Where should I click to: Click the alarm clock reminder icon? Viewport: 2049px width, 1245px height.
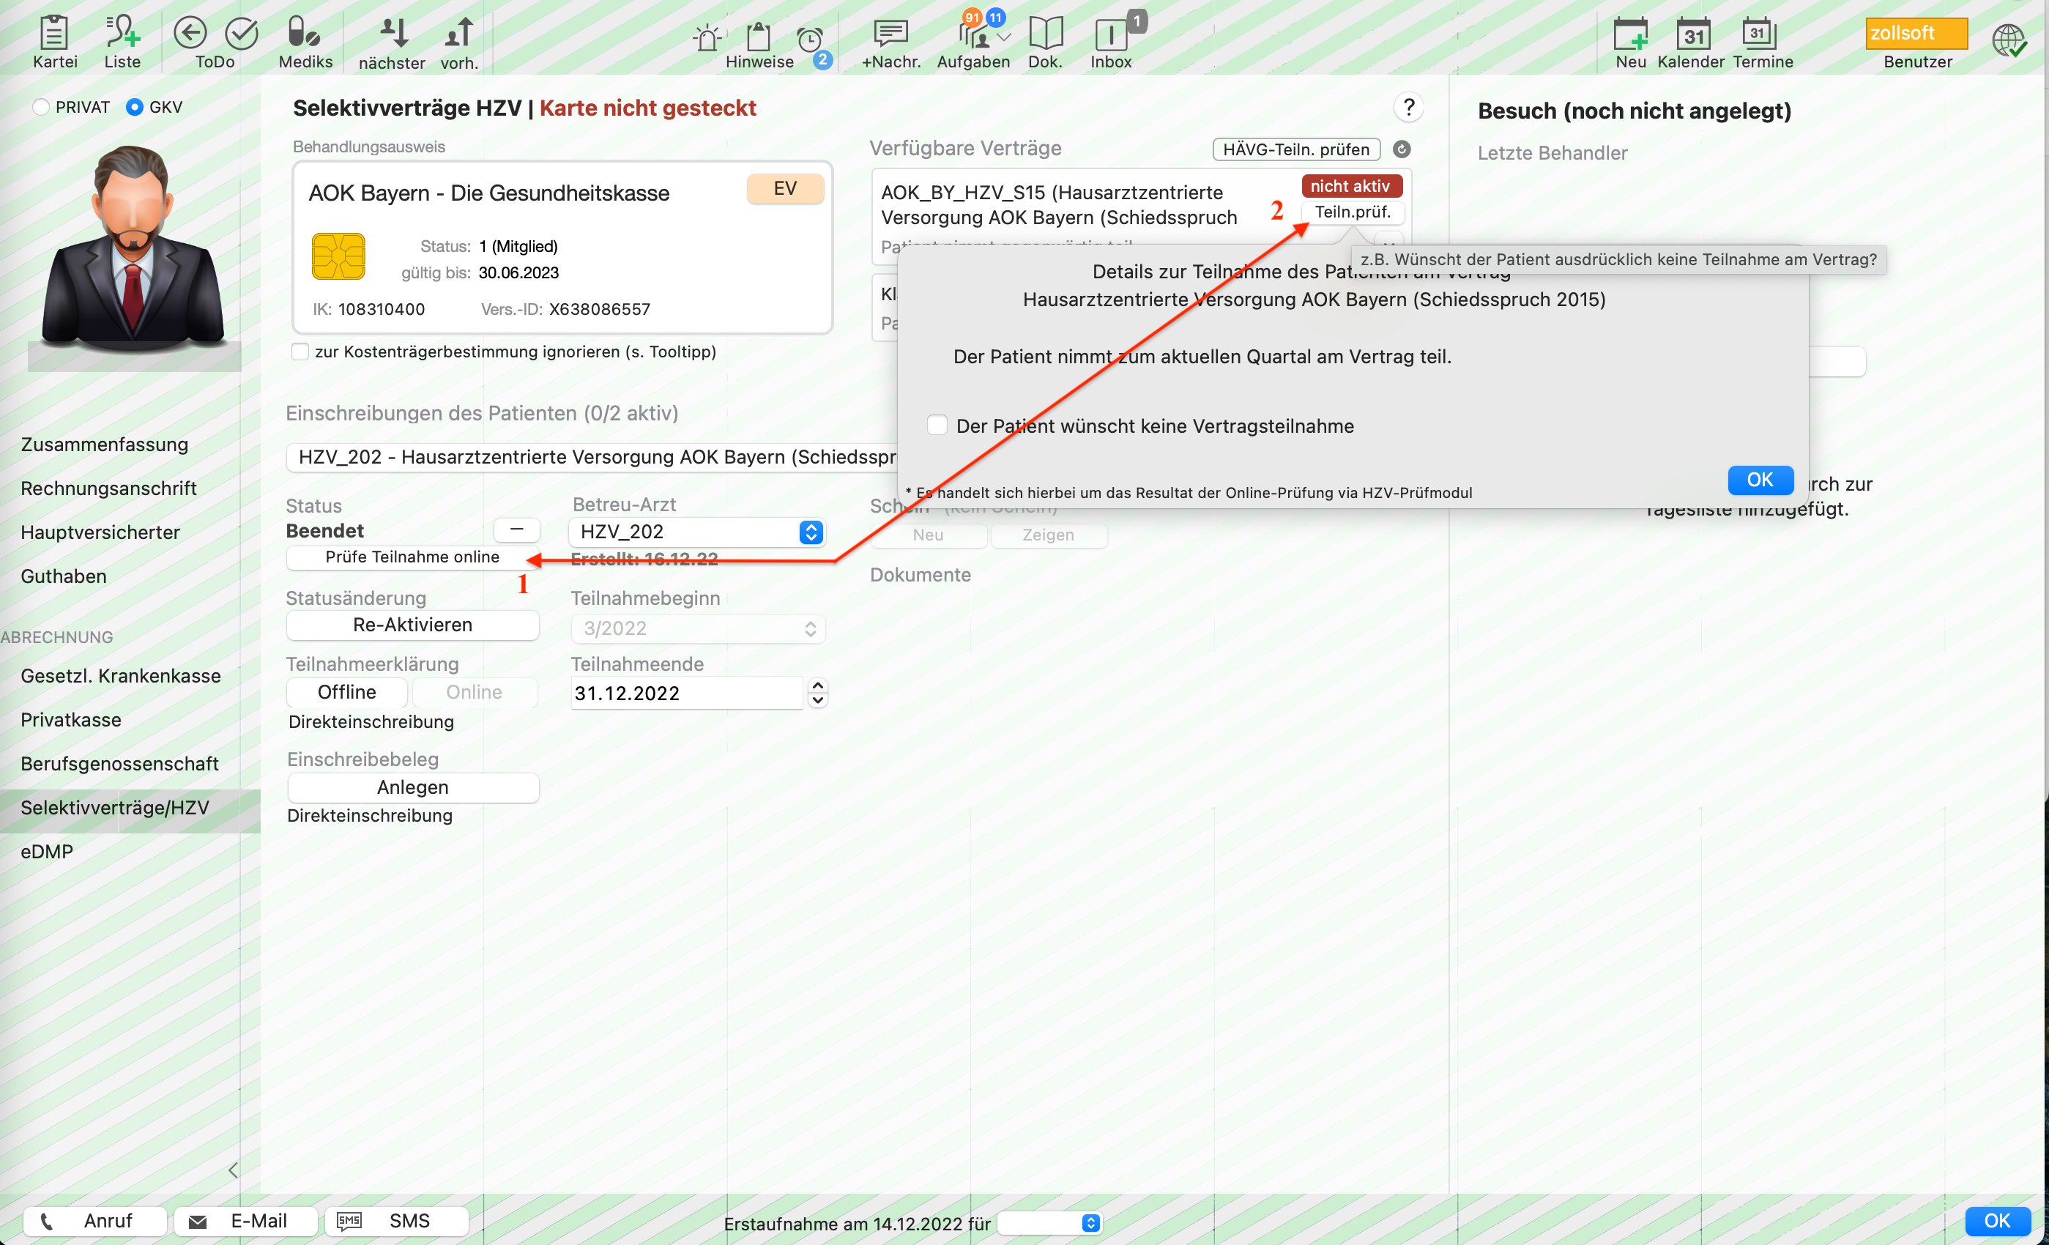pos(809,39)
